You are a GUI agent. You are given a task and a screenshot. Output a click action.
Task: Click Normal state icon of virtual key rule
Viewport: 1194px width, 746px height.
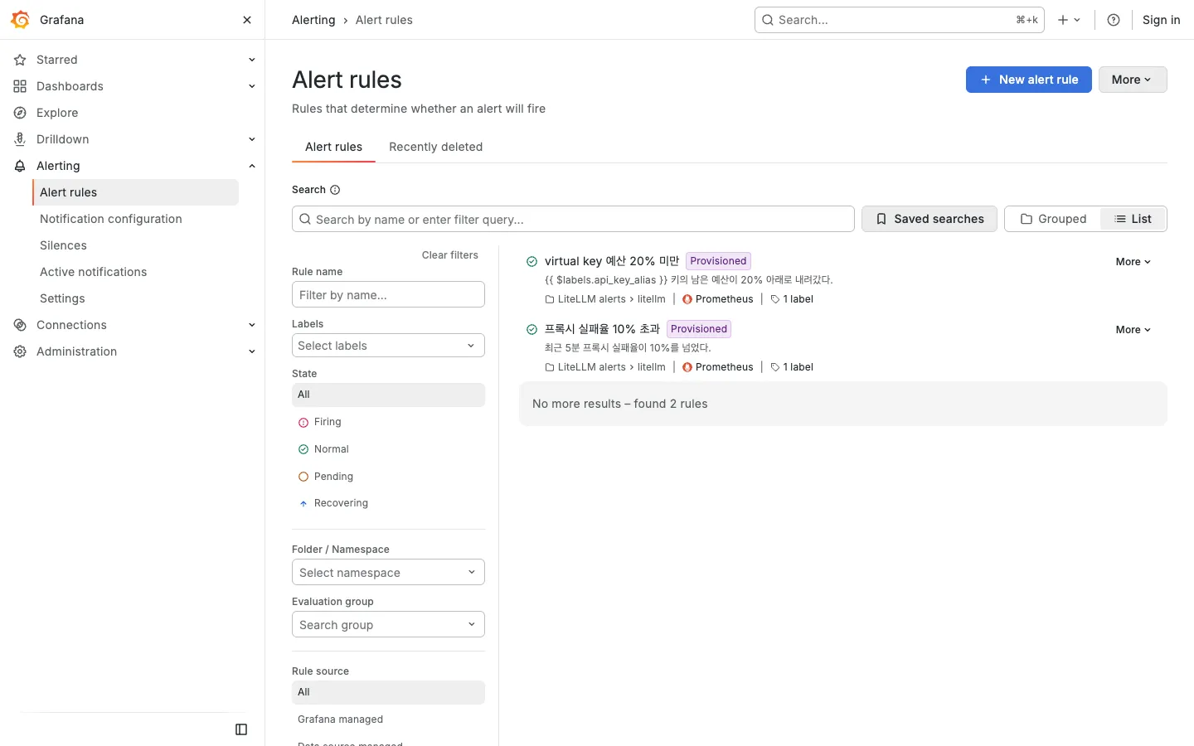(x=531, y=261)
